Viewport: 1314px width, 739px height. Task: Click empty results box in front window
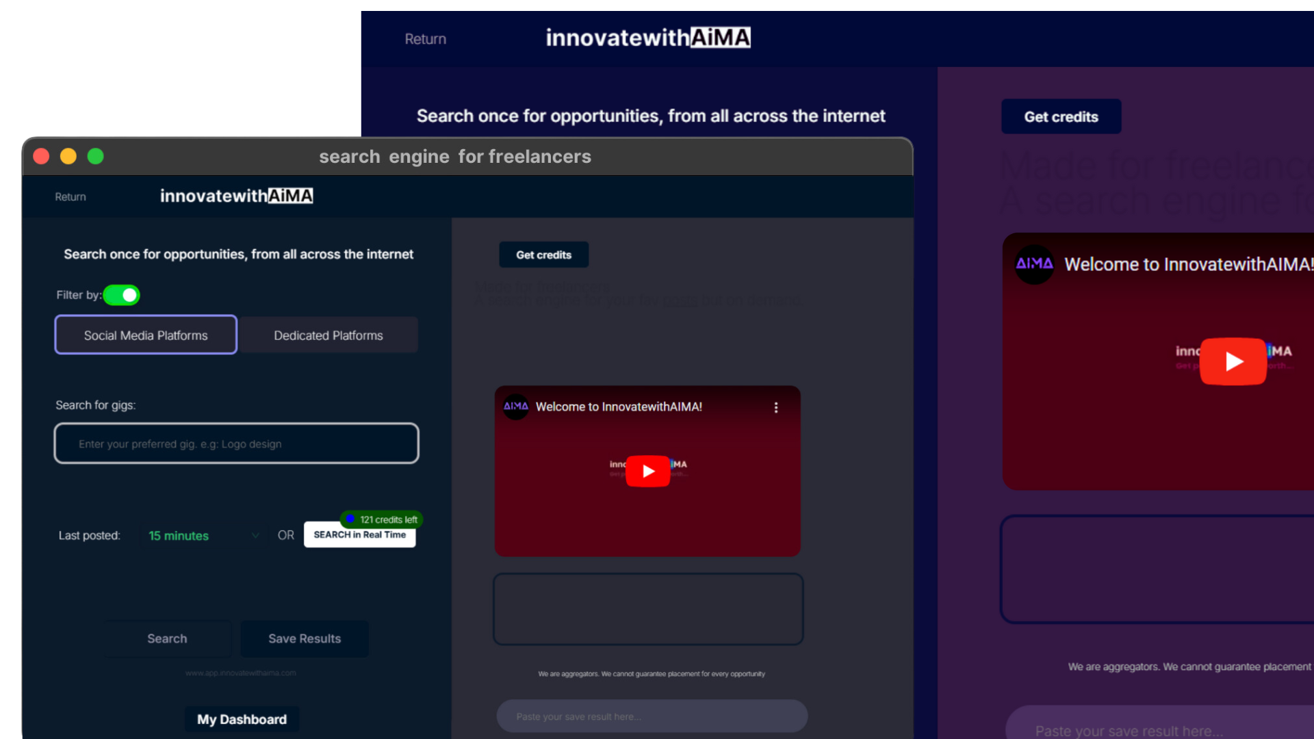pos(648,609)
